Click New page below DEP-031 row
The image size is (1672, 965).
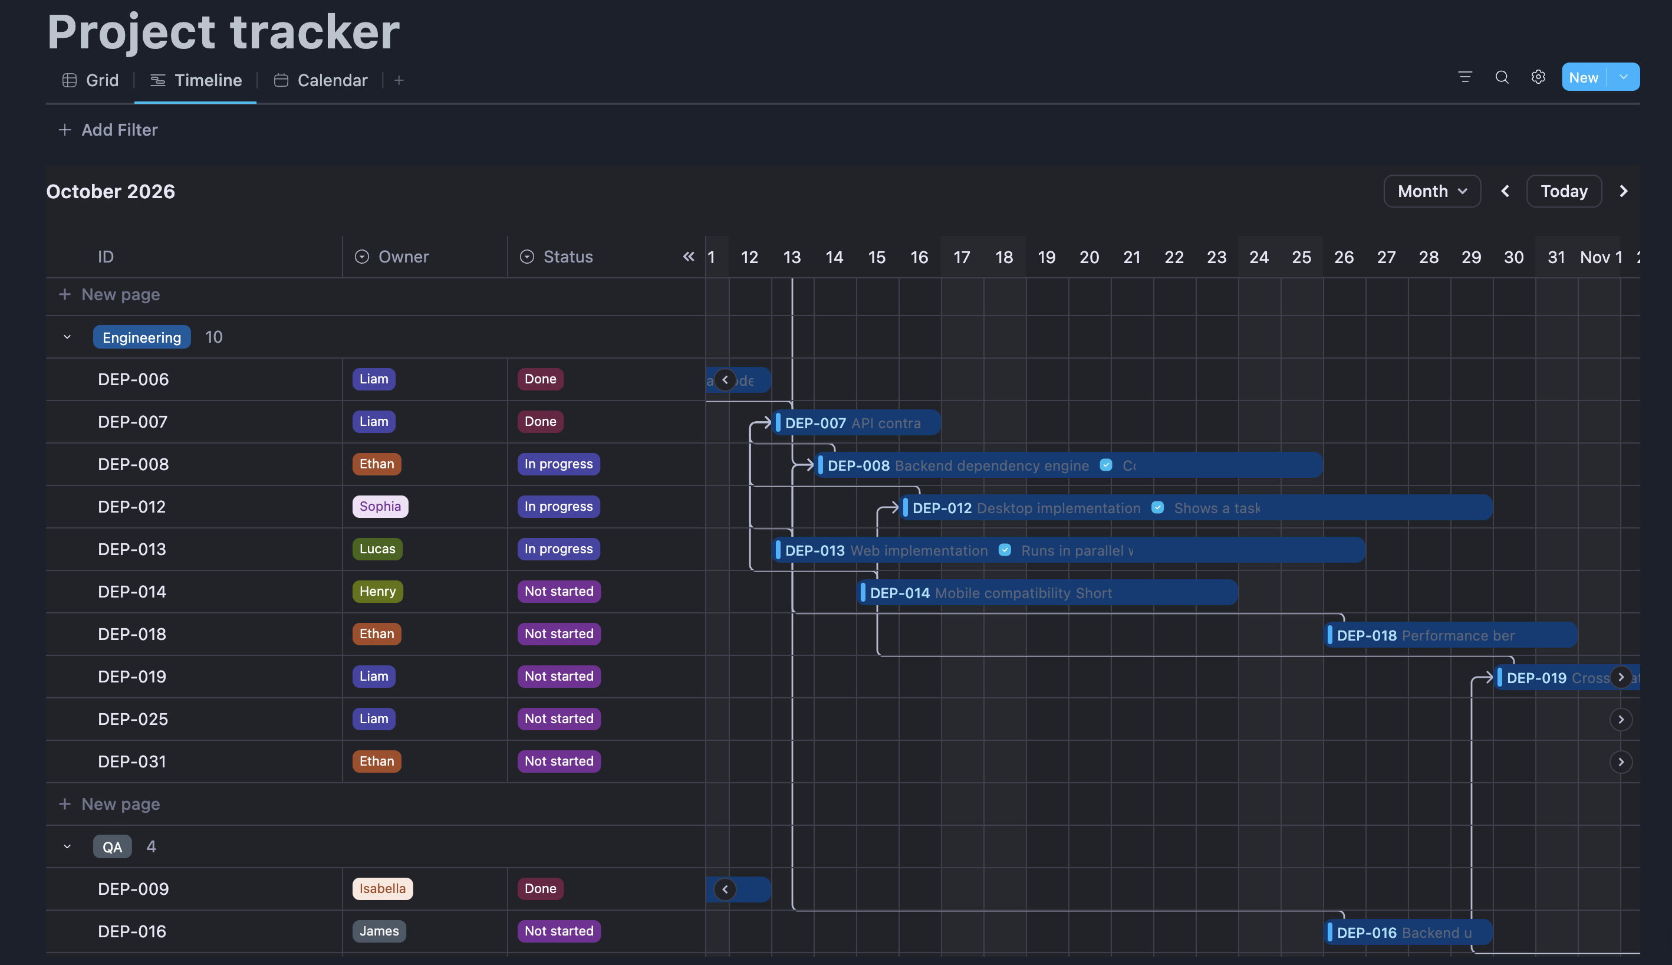109,804
